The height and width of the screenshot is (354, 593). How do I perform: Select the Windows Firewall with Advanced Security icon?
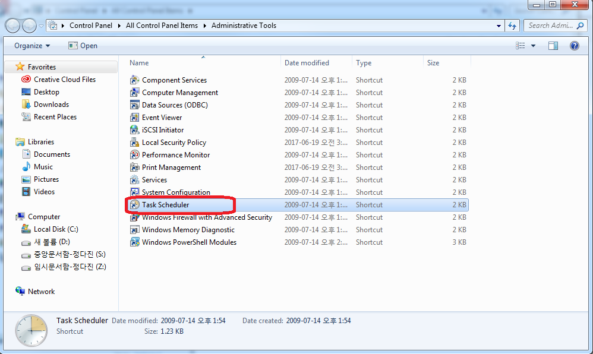coord(134,217)
